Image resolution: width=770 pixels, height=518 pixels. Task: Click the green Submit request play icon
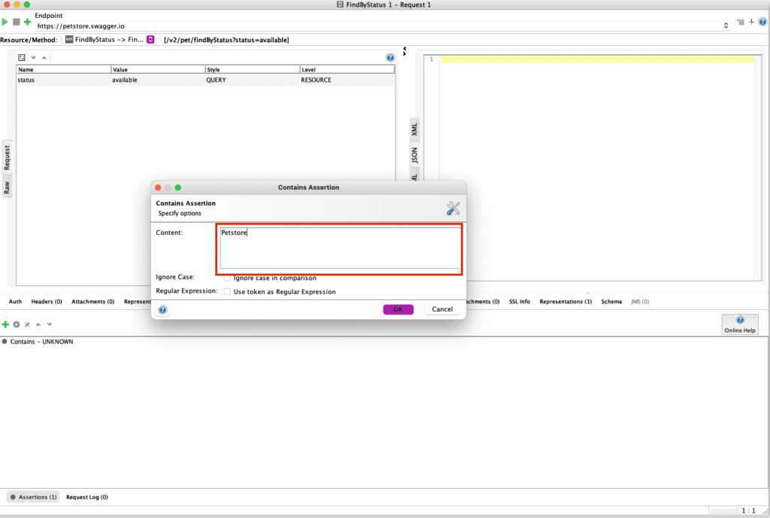(5, 22)
